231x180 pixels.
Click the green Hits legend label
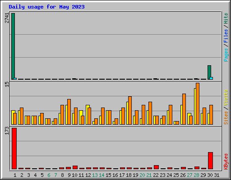pyautogui.click(x=226, y=18)
